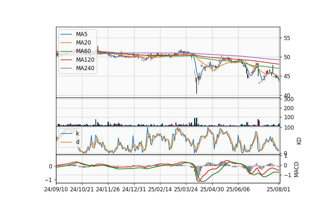
Task: Click the MACD left axis value 0
Action: click(x=51, y=166)
